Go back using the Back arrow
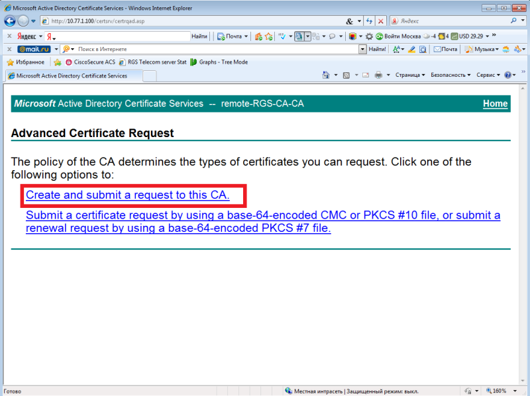The width and height of the screenshot is (530, 396). coord(10,21)
